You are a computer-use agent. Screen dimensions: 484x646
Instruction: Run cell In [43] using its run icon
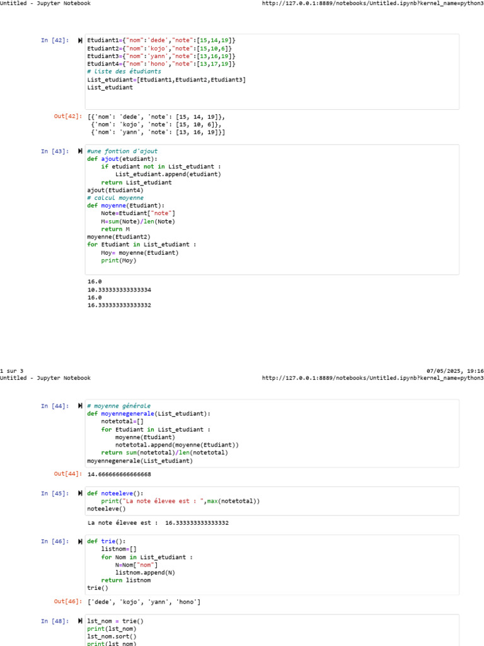point(80,151)
